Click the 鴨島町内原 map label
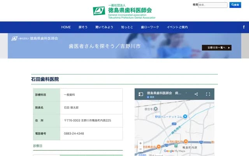The image size is (249, 156). (x=189, y=147)
